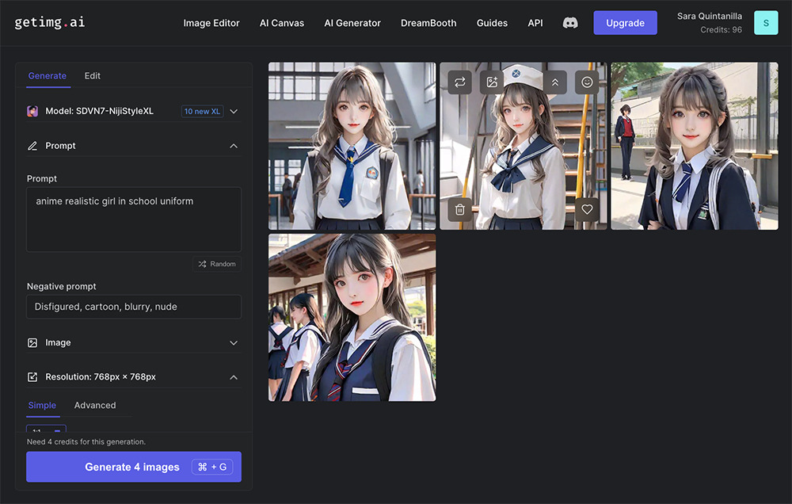Switch to the Edit tab
The width and height of the screenshot is (792, 504).
coord(93,76)
